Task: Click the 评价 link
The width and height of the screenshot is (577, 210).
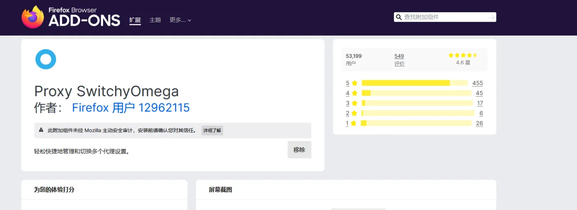Action: (399, 64)
